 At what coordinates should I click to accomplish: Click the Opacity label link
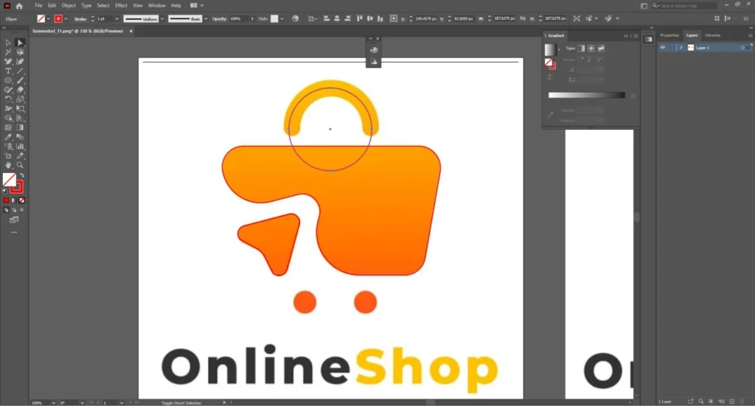[x=220, y=18]
